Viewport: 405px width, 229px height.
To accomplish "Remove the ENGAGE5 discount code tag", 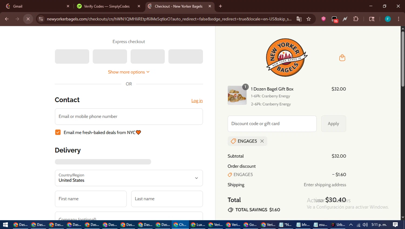I will [262, 141].
